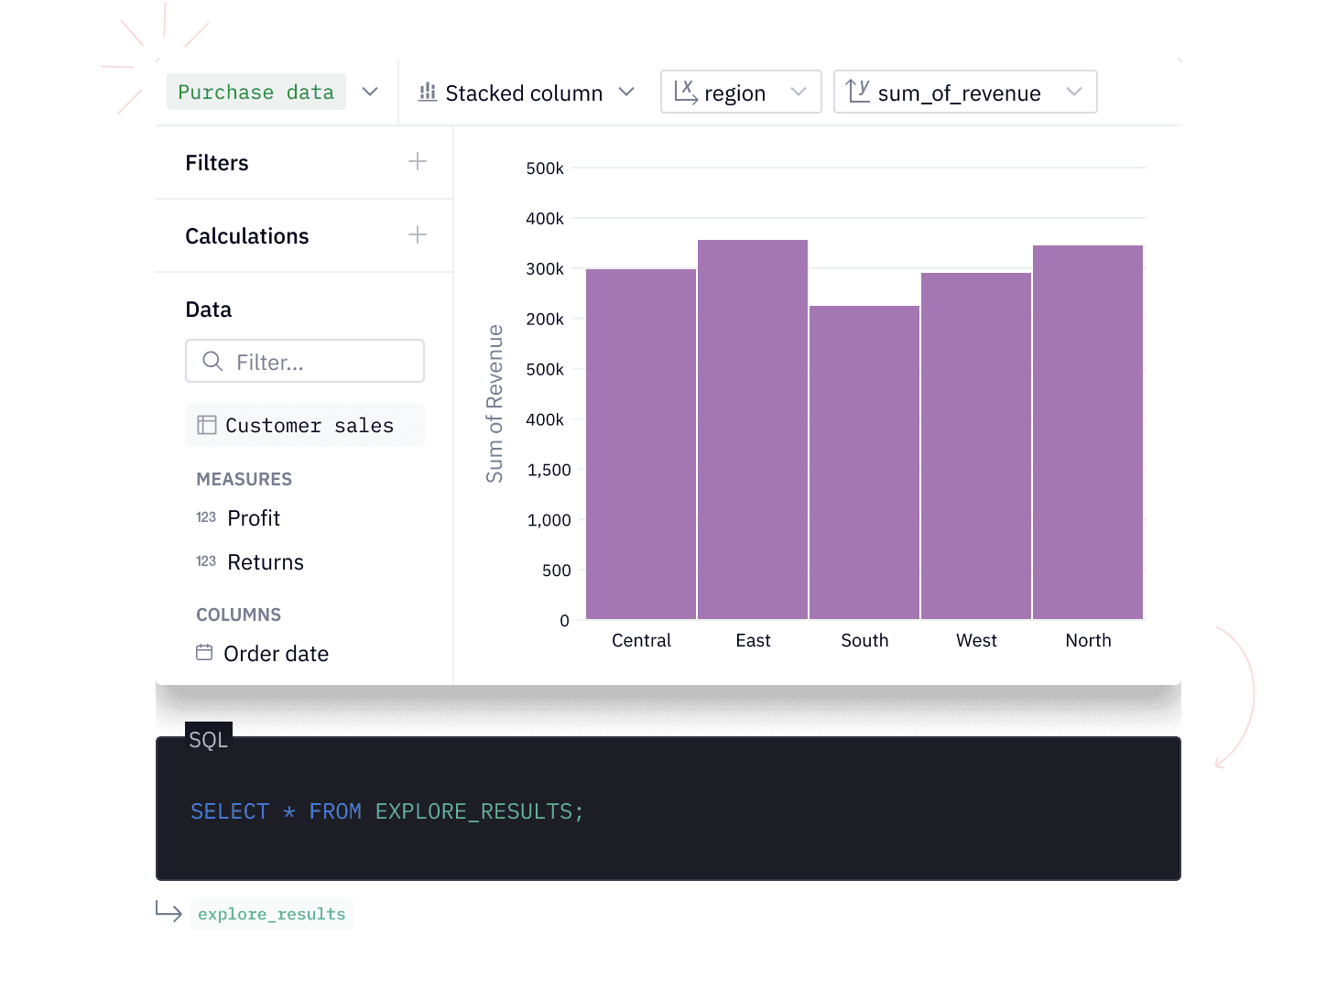Click the return arrow icon before explore_results
Viewport: 1337px width, 989px height.
(169, 912)
